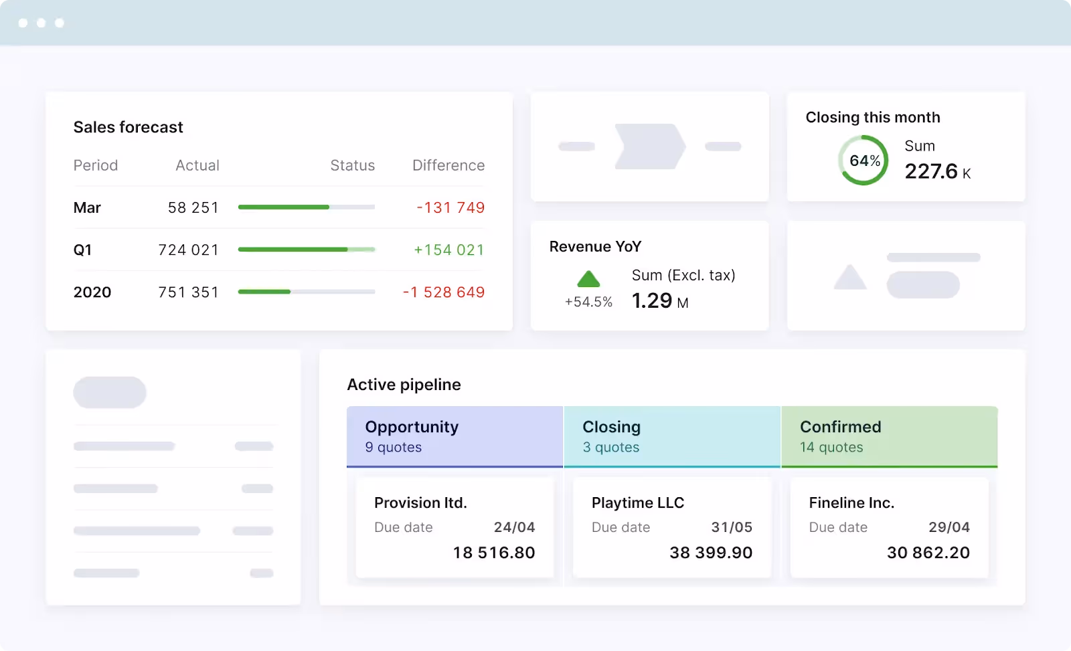Select the Closing stage with 3 quotes

(672, 436)
